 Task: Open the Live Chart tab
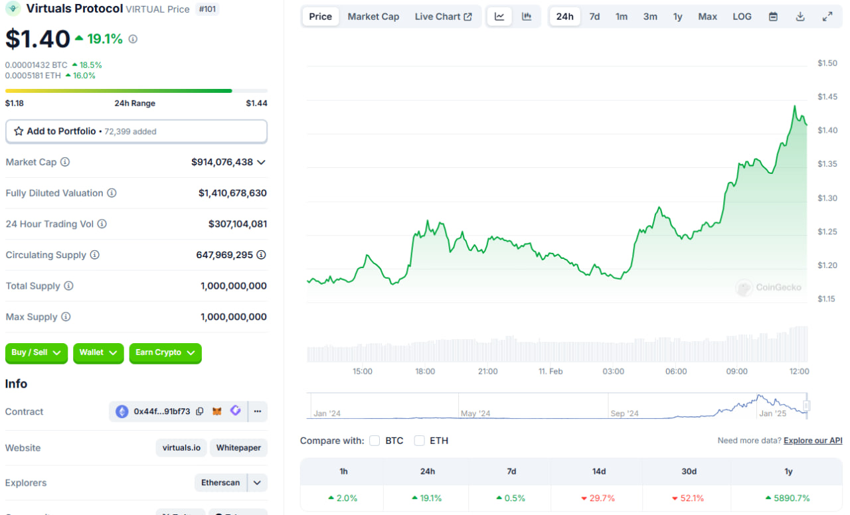click(x=444, y=17)
